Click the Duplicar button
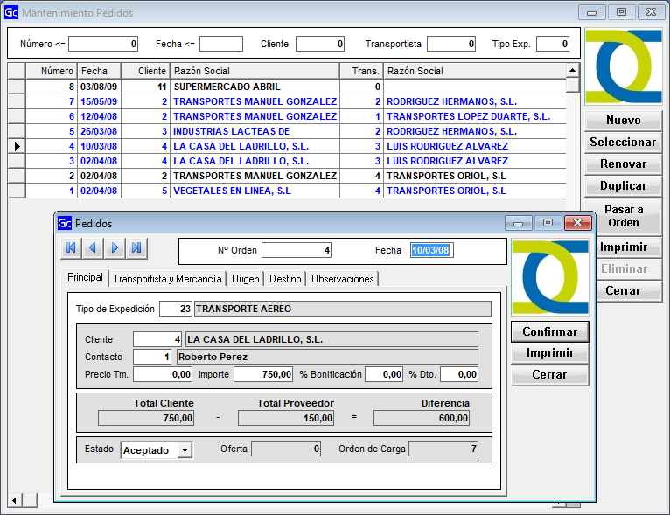The width and height of the screenshot is (670, 515). pyautogui.click(x=623, y=186)
